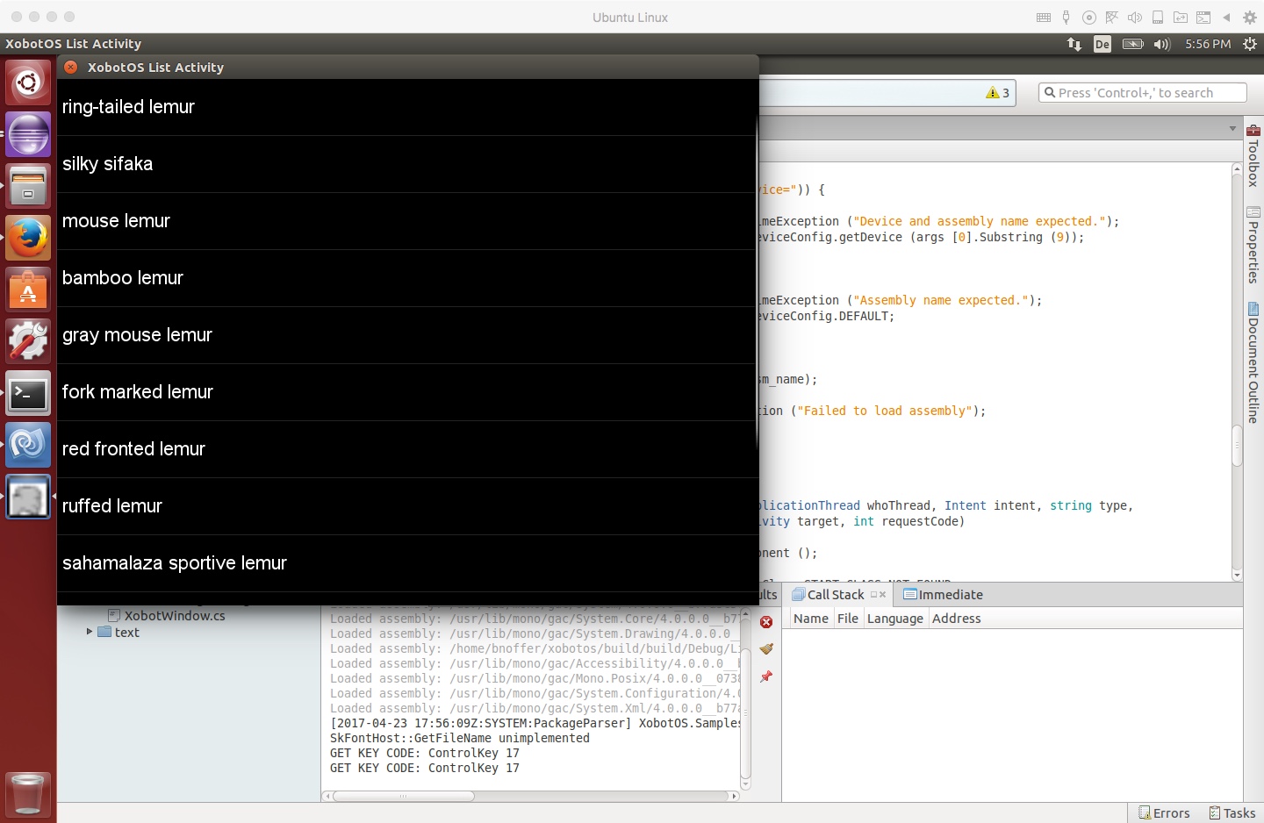
Task: Open the battery status indicator
Action: point(1133,44)
